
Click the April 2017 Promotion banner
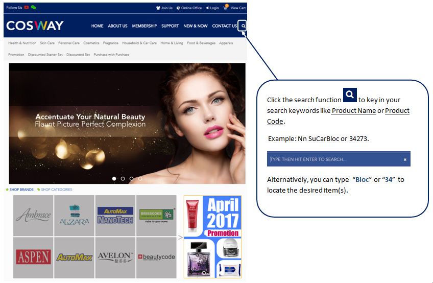212,237
